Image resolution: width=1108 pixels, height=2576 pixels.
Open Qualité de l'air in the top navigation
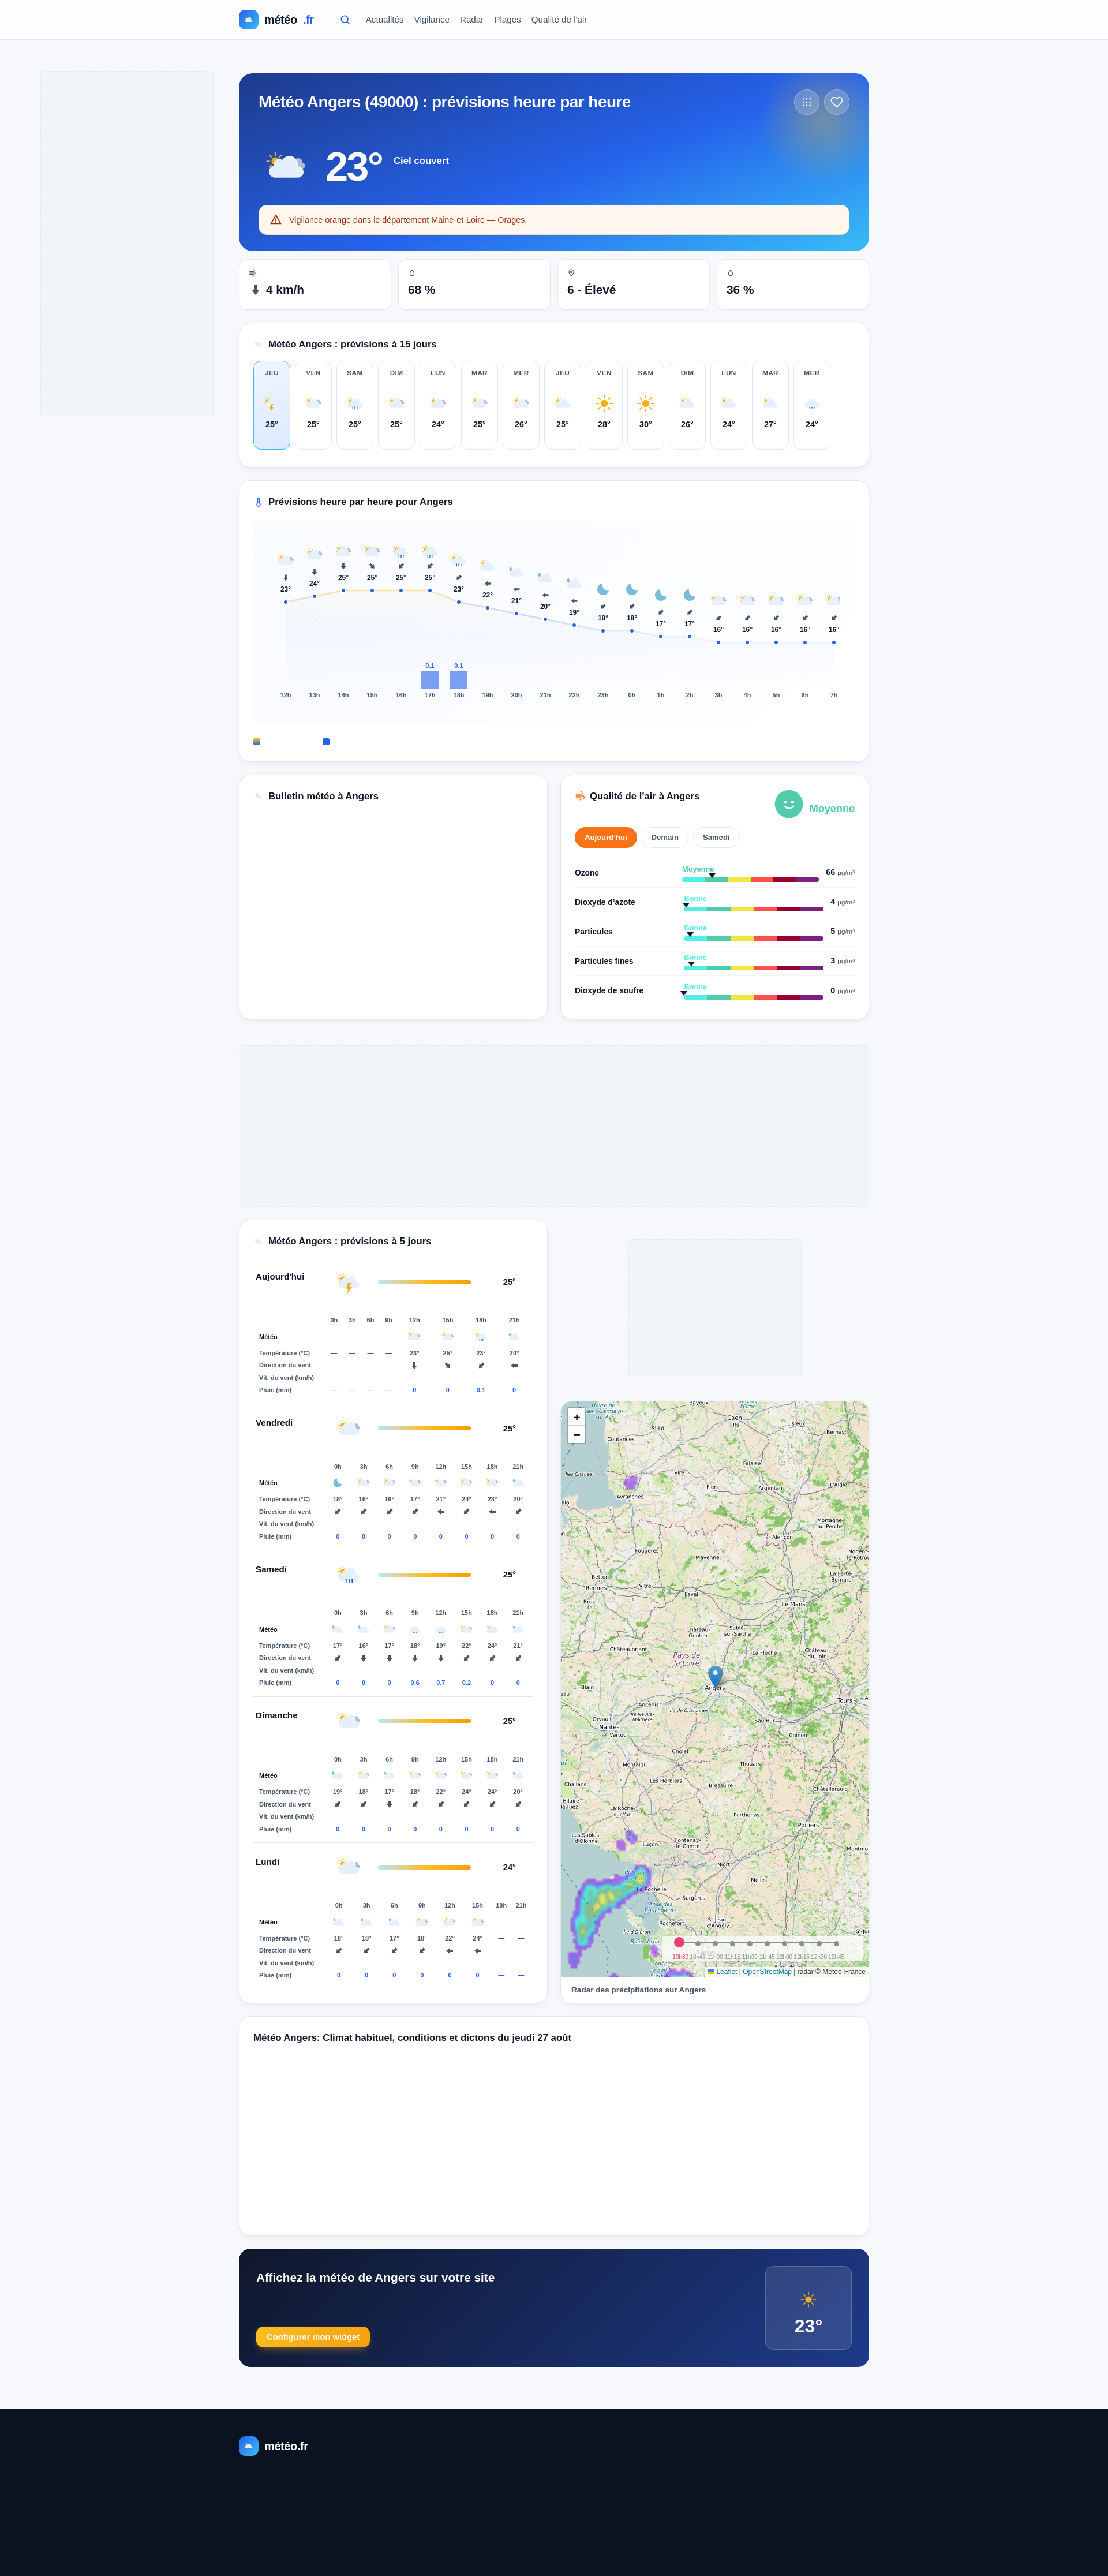559,20
